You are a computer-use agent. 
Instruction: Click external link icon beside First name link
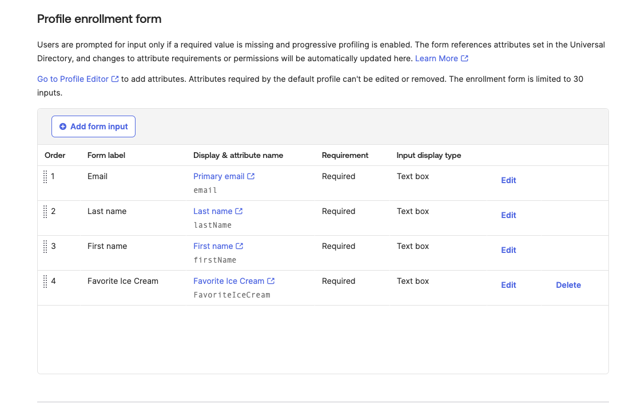click(239, 246)
